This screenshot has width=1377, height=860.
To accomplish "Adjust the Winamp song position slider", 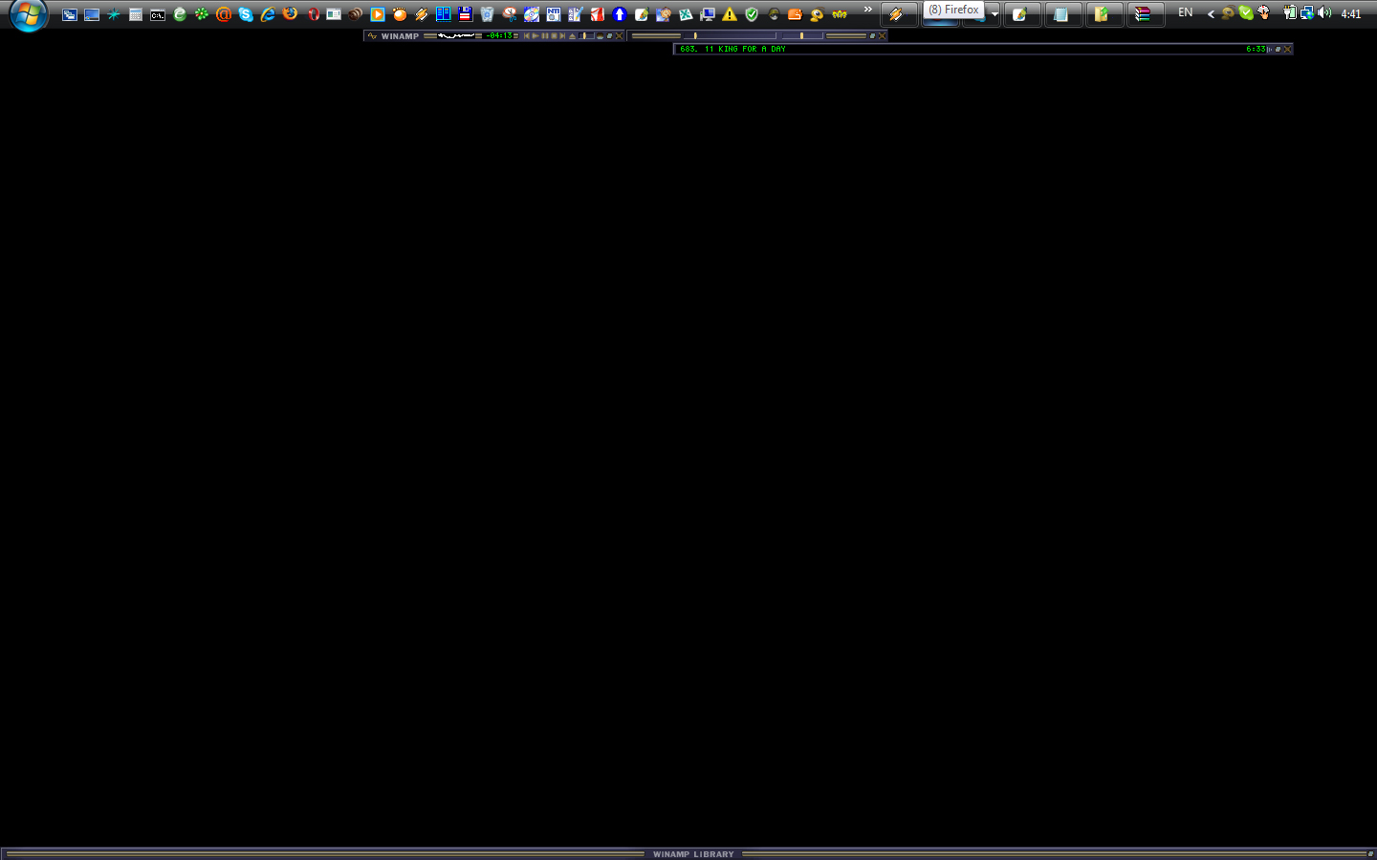I will [x=586, y=35].
